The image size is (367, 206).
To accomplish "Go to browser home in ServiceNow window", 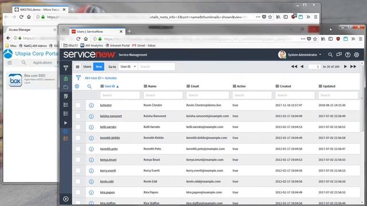I will coord(85,39).
